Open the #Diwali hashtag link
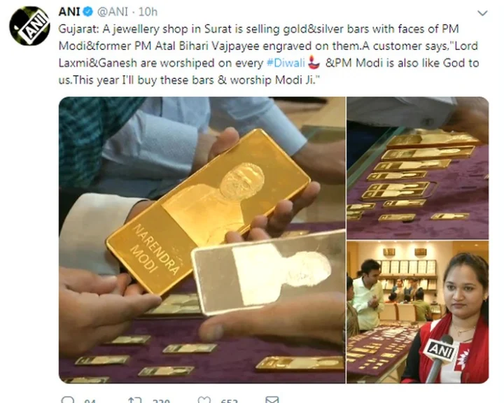The width and height of the screenshot is (504, 403). coord(286,63)
